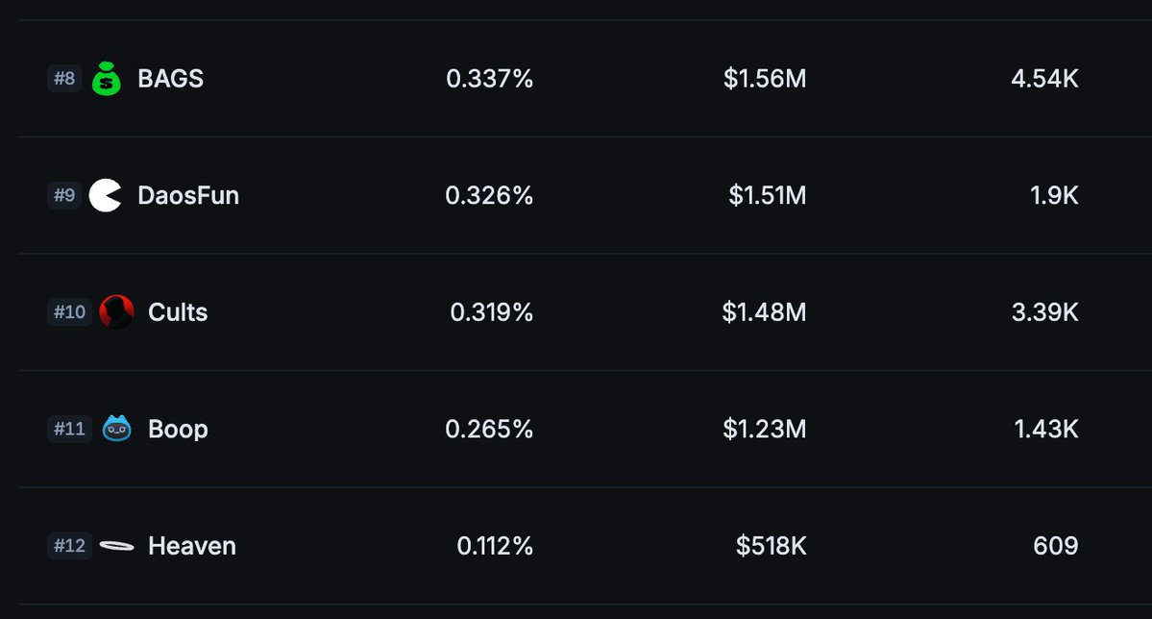Image resolution: width=1152 pixels, height=619 pixels.
Task: Click the white DaosFun pac-man icon
Action: click(x=106, y=196)
